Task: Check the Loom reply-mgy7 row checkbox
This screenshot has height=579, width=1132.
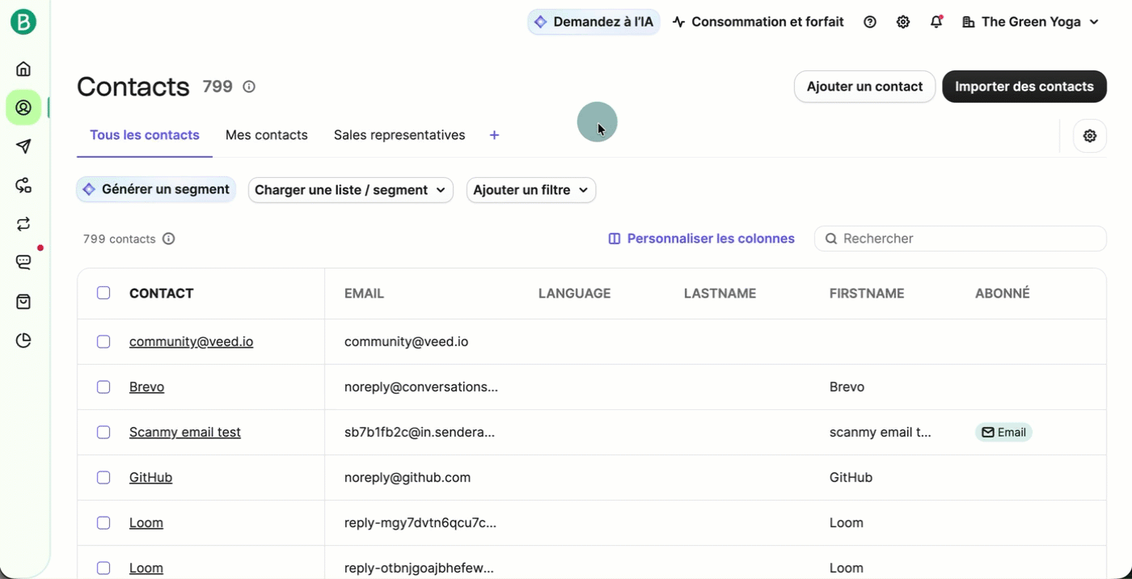Action: (103, 522)
